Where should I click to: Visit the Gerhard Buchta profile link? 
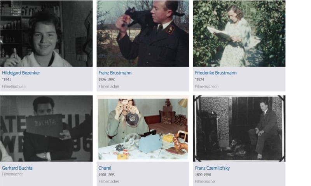pyautogui.click(x=17, y=168)
